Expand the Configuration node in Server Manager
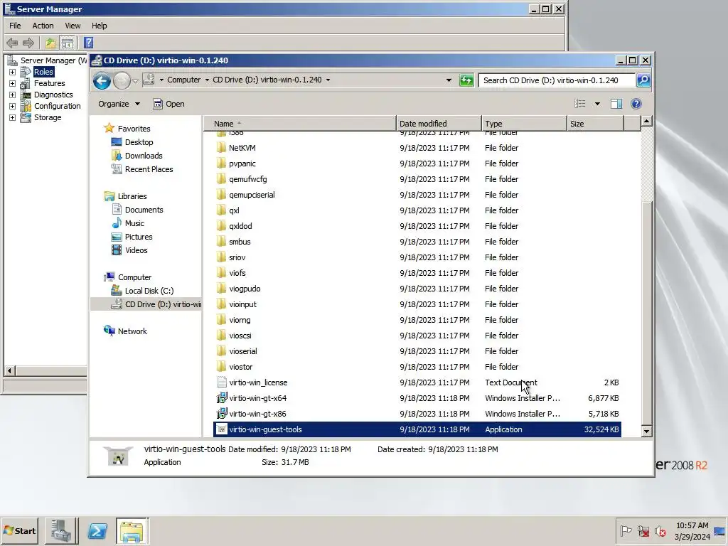Screen dimensions: 728x546 point(13,107)
